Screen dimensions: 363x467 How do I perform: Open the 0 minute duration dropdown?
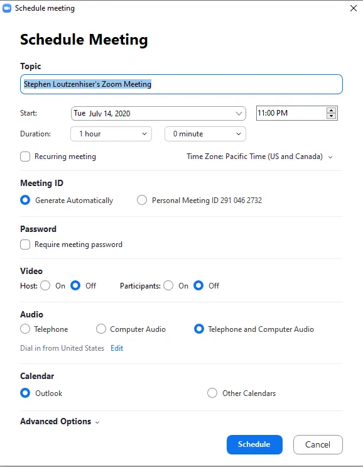point(205,134)
